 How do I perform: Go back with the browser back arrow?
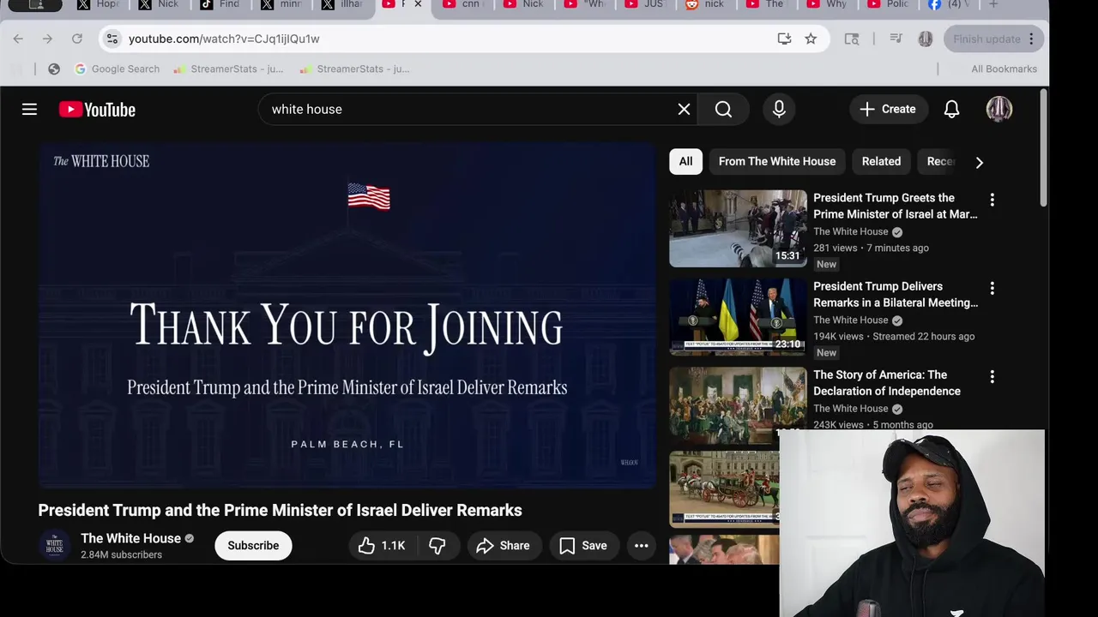(x=18, y=39)
